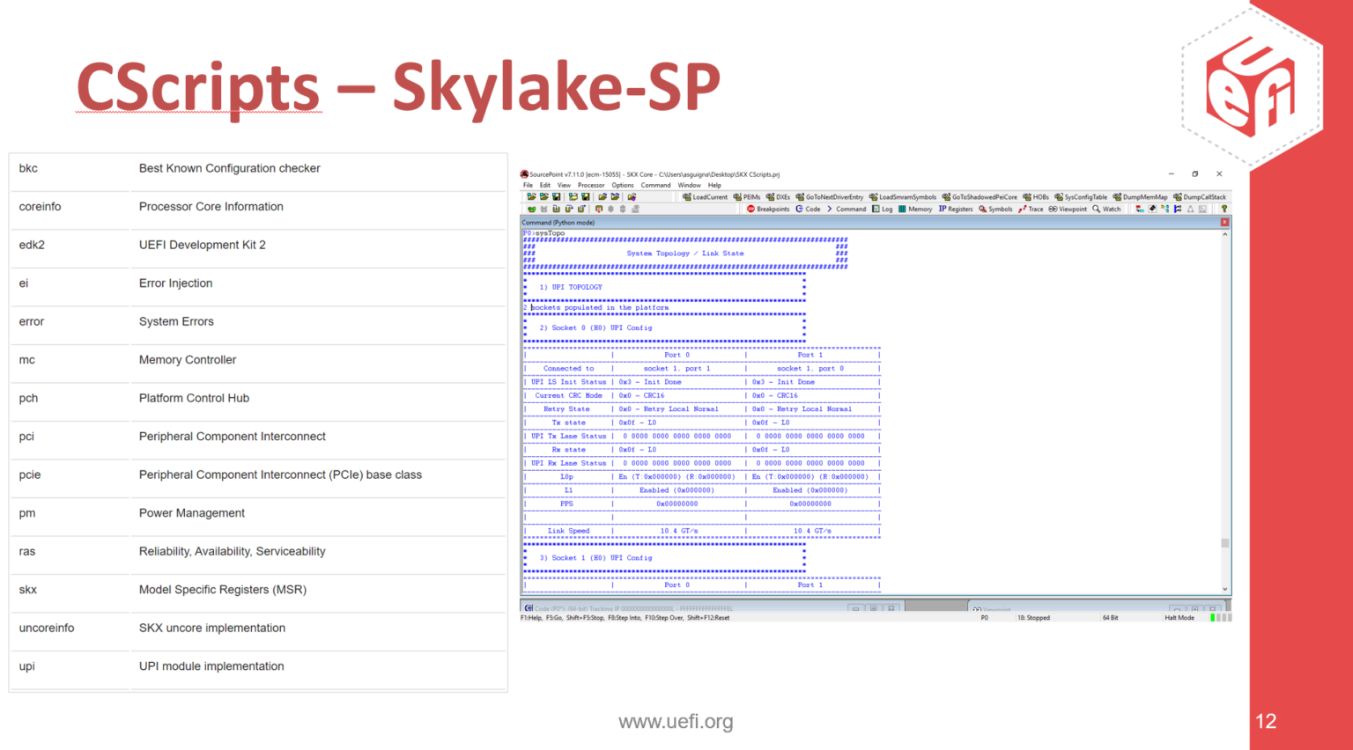The image size is (1353, 750).
Task: Click the "UPI LS Init Status" row label
Action: 568,382
